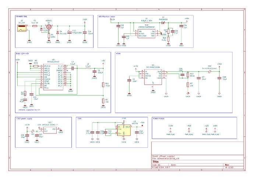Click the FB2 FerriteBead_Small symbol
The width and height of the screenshot is (254, 179).
209,71
